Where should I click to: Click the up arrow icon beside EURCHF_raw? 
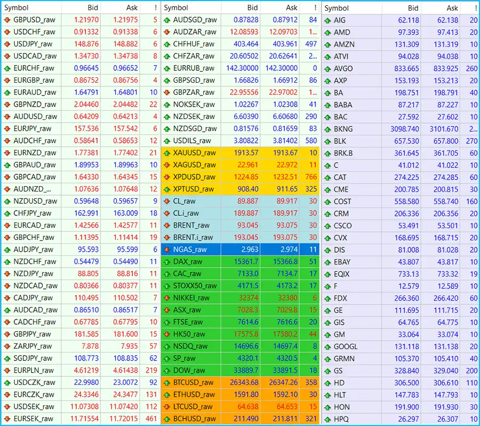click(7, 68)
